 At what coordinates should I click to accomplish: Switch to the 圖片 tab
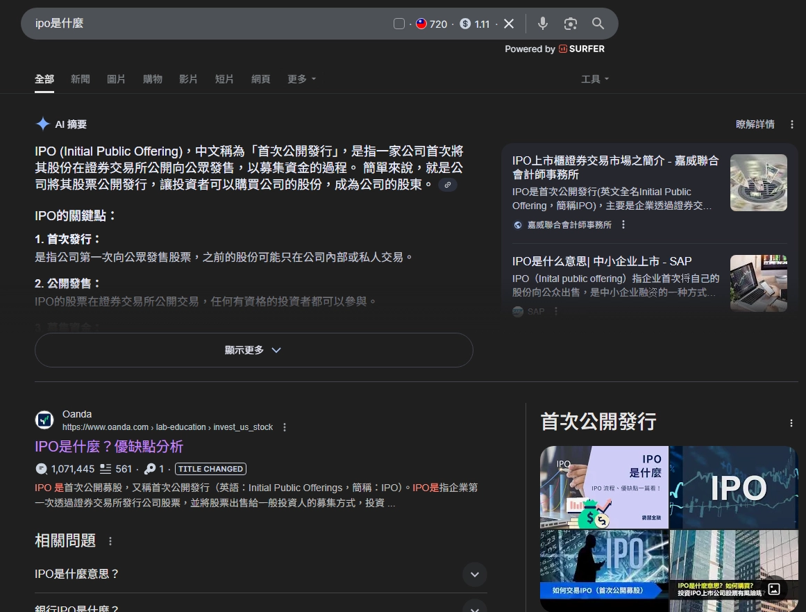[x=116, y=79]
